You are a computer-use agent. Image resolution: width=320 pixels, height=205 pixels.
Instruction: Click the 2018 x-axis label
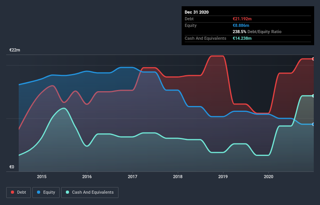coord(178,177)
